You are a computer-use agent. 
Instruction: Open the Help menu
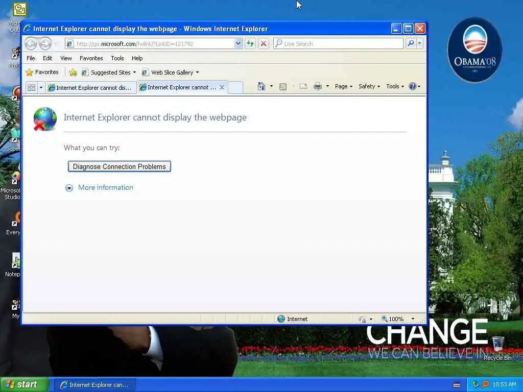tap(137, 58)
